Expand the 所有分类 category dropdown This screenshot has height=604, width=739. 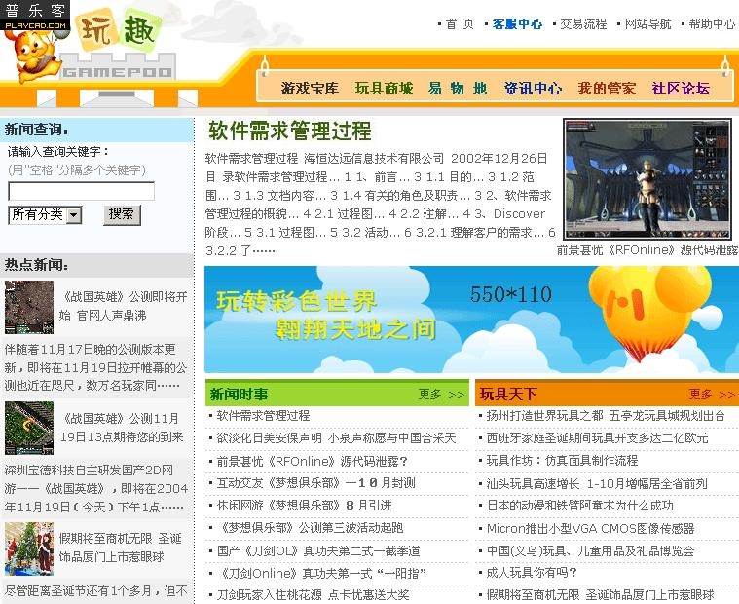point(45,214)
